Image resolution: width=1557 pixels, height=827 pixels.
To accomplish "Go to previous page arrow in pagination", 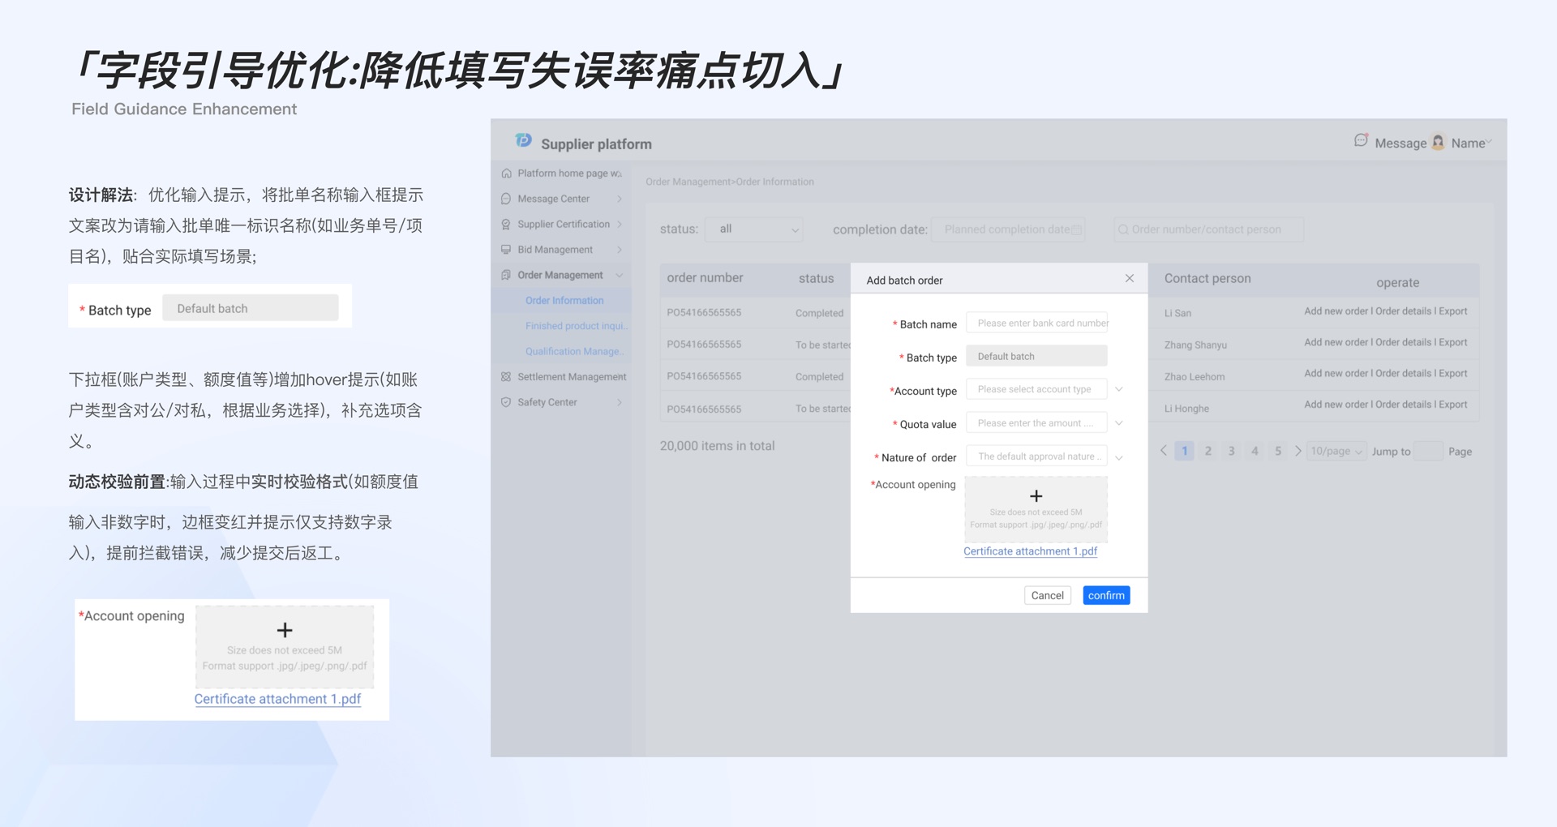I will tap(1164, 451).
